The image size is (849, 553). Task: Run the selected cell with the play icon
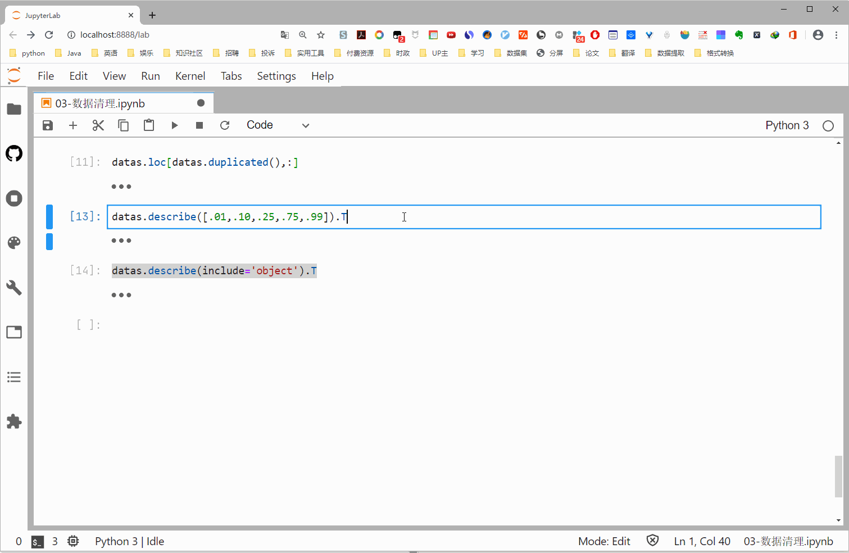pos(174,125)
